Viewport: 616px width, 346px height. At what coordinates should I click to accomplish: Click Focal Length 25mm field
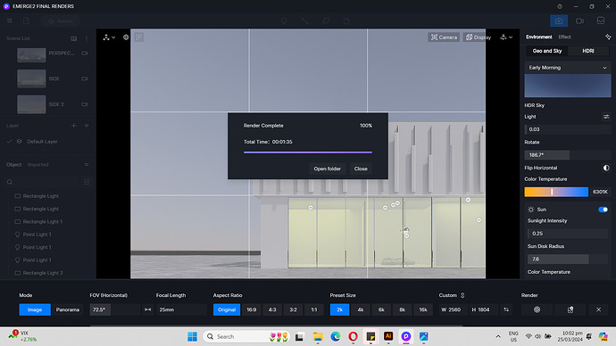[181, 309]
